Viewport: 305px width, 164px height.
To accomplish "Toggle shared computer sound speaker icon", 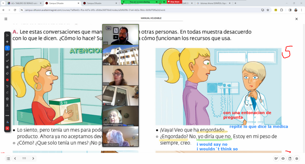I will (157, 2).
